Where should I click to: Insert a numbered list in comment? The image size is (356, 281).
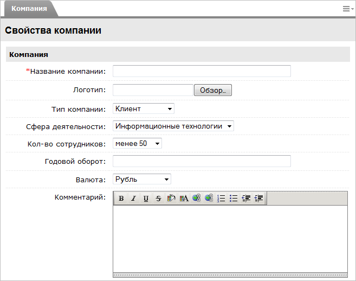[221, 199]
